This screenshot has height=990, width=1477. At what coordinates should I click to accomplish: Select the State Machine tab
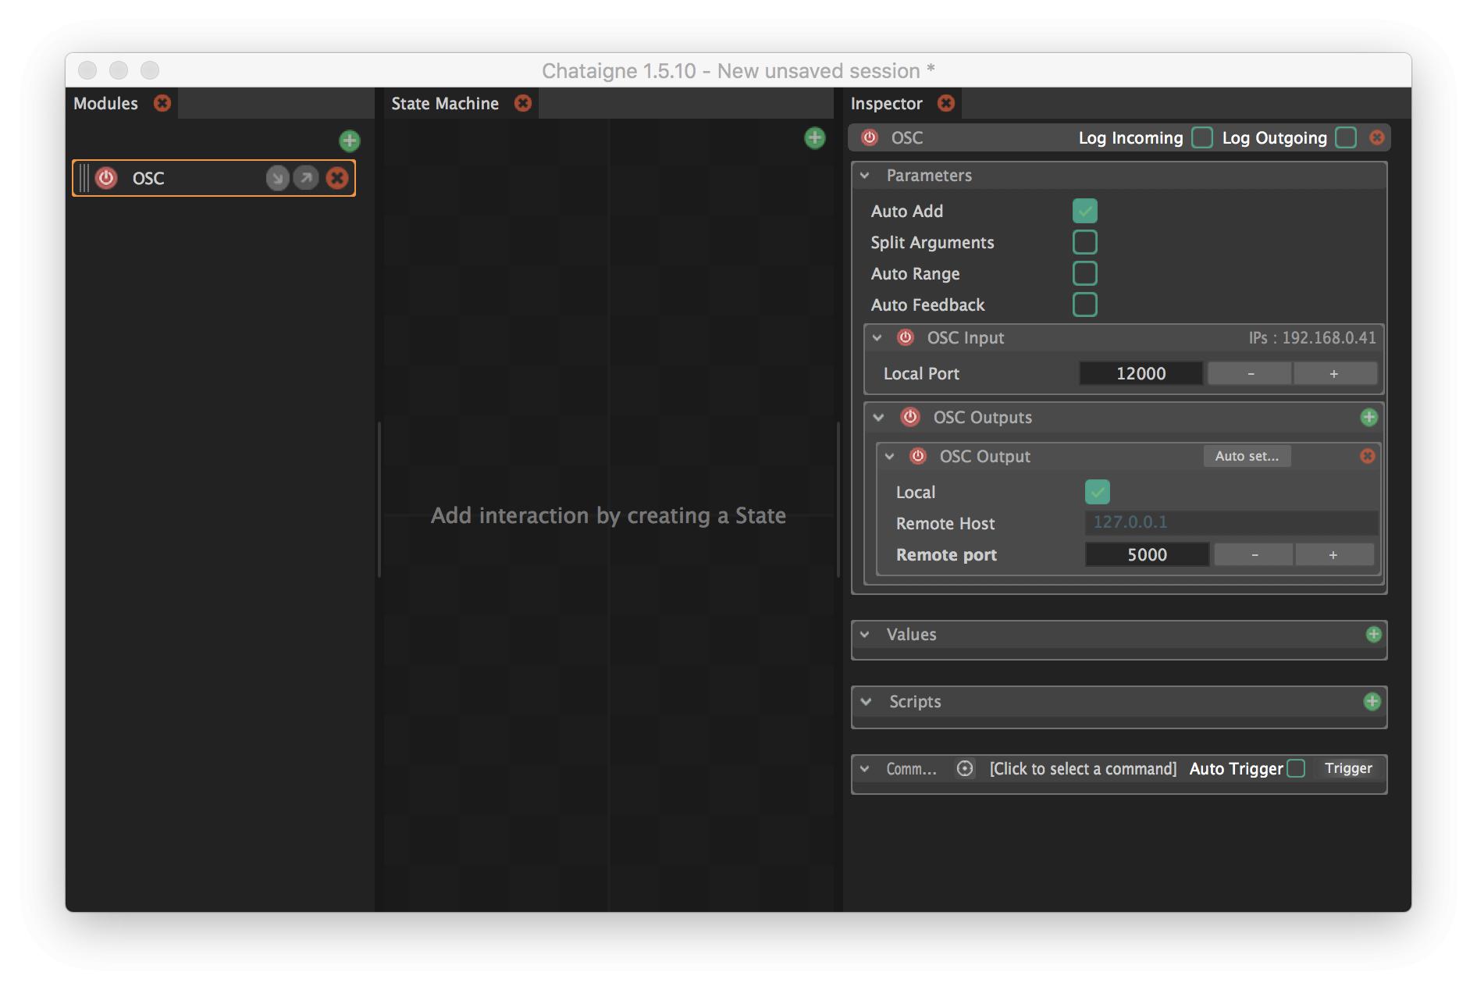point(444,104)
